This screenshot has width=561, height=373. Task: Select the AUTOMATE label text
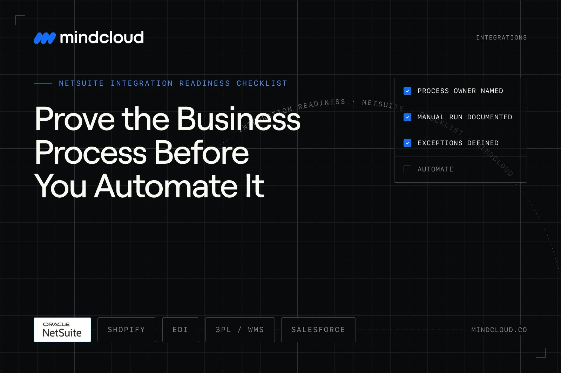(x=435, y=169)
